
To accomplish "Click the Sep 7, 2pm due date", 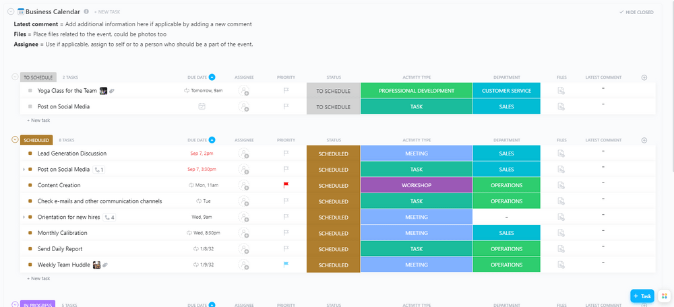I will point(202,153).
